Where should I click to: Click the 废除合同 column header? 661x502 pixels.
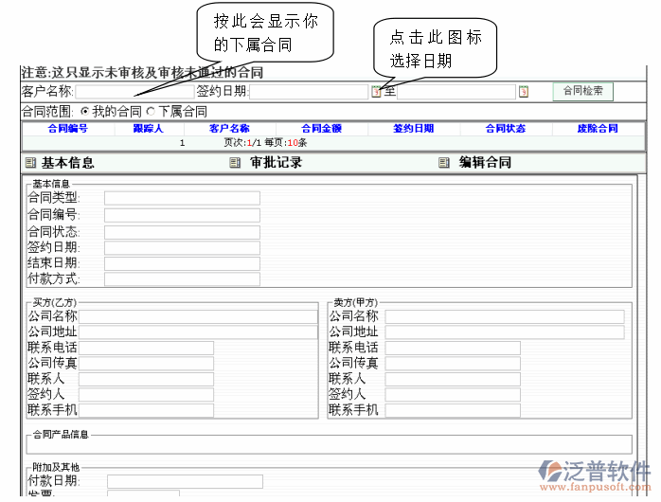pos(598,129)
